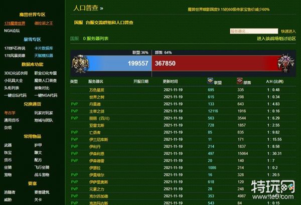Click the 暴雪专区 sidebar section heading
The image size is (301, 205).
(x=32, y=39)
